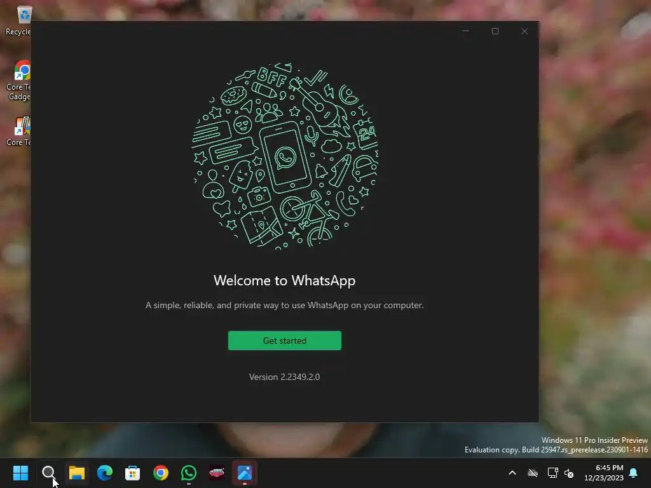This screenshot has height=488, width=651.
Task: Open Microsoft Edge from taskbar
Action: pos(105,473)
